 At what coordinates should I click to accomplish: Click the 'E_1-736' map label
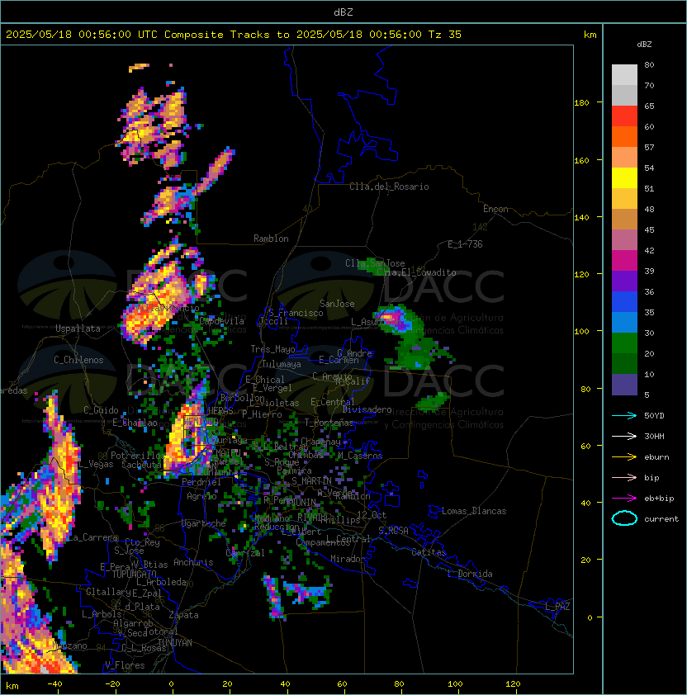(465, 243)
